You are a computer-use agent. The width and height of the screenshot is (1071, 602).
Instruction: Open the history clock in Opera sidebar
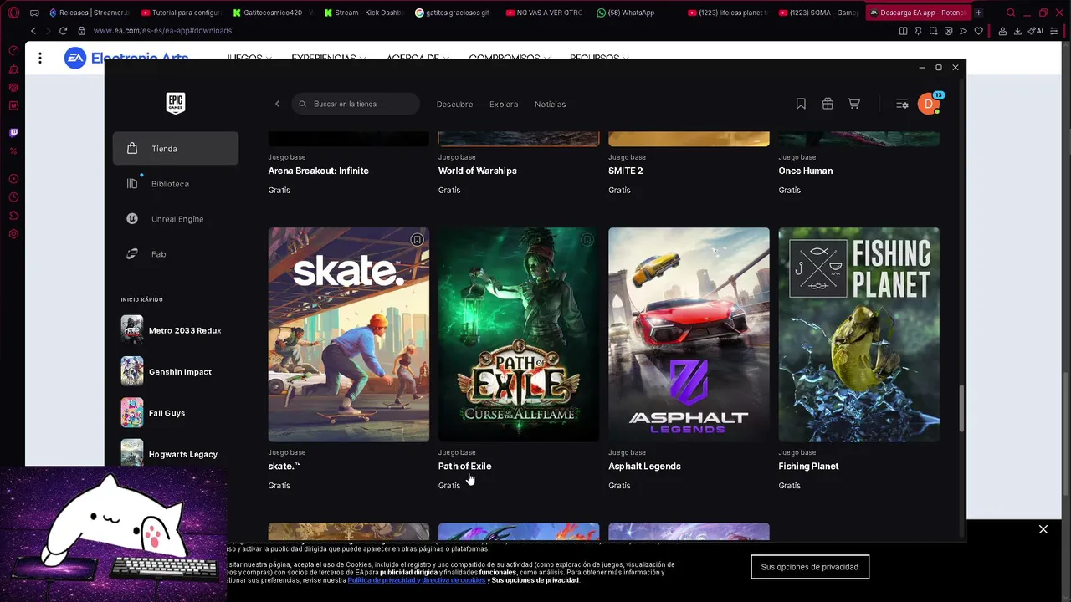tap(13, 197)
